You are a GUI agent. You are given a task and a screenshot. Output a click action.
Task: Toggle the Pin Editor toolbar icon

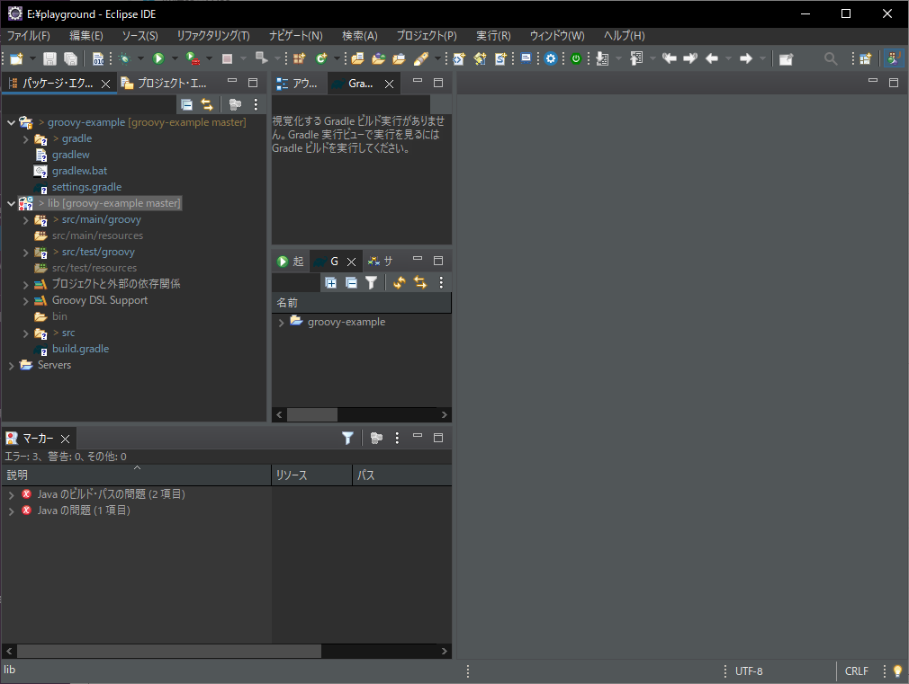pyautogui.click(x=786, y=58)
